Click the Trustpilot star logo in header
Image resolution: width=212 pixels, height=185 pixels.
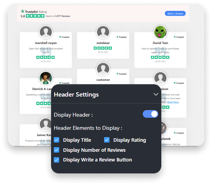22,11
